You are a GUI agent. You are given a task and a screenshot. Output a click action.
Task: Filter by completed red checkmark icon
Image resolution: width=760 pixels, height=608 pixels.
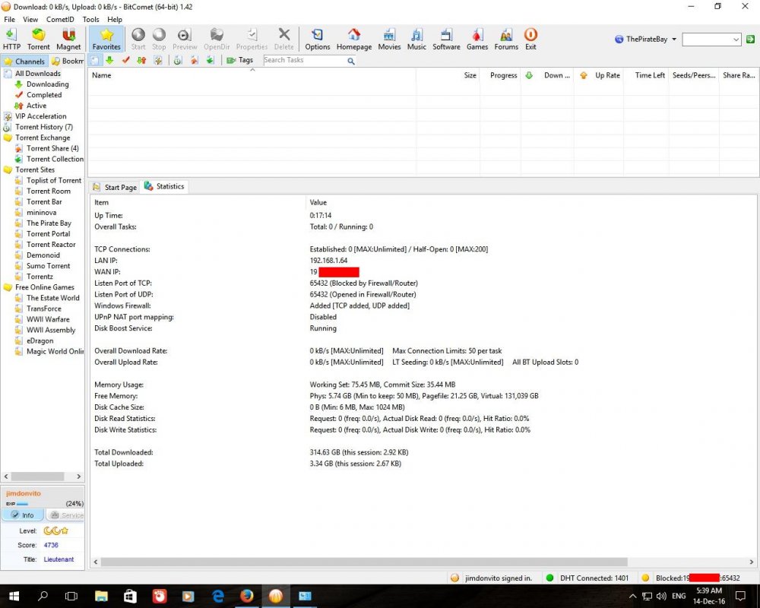(x=126, y=60)
